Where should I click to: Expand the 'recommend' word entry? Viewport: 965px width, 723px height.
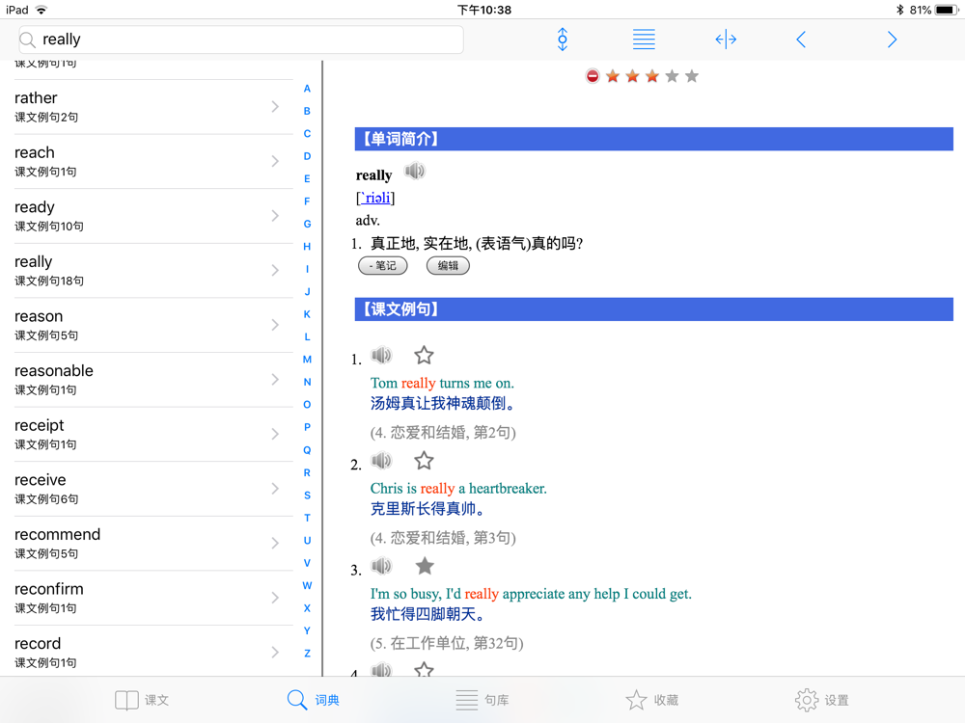point(275,543)
